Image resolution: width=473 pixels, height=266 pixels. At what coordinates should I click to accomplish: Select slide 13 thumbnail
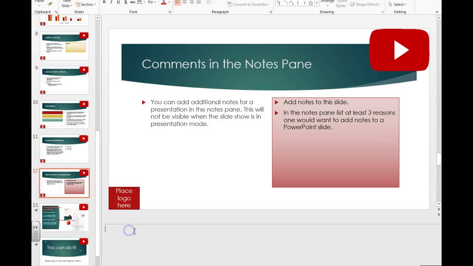pos(64,218)
